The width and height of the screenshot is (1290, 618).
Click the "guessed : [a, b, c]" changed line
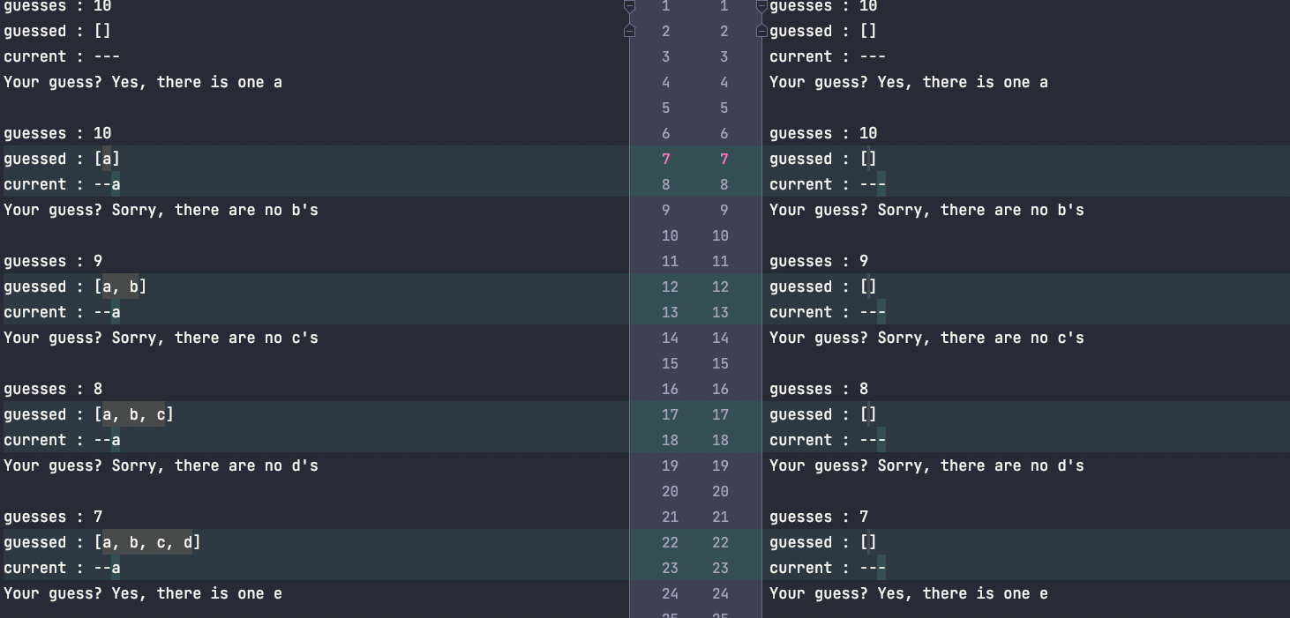click(x=88, y=414)
